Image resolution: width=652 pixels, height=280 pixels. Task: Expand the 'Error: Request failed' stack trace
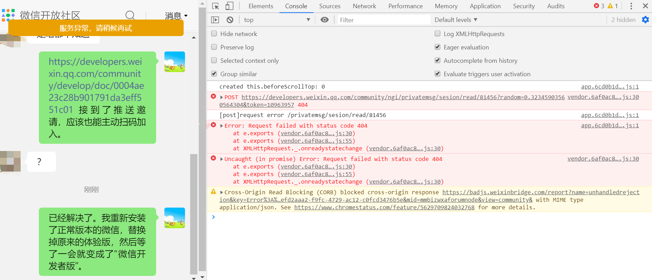coord(222,126)
